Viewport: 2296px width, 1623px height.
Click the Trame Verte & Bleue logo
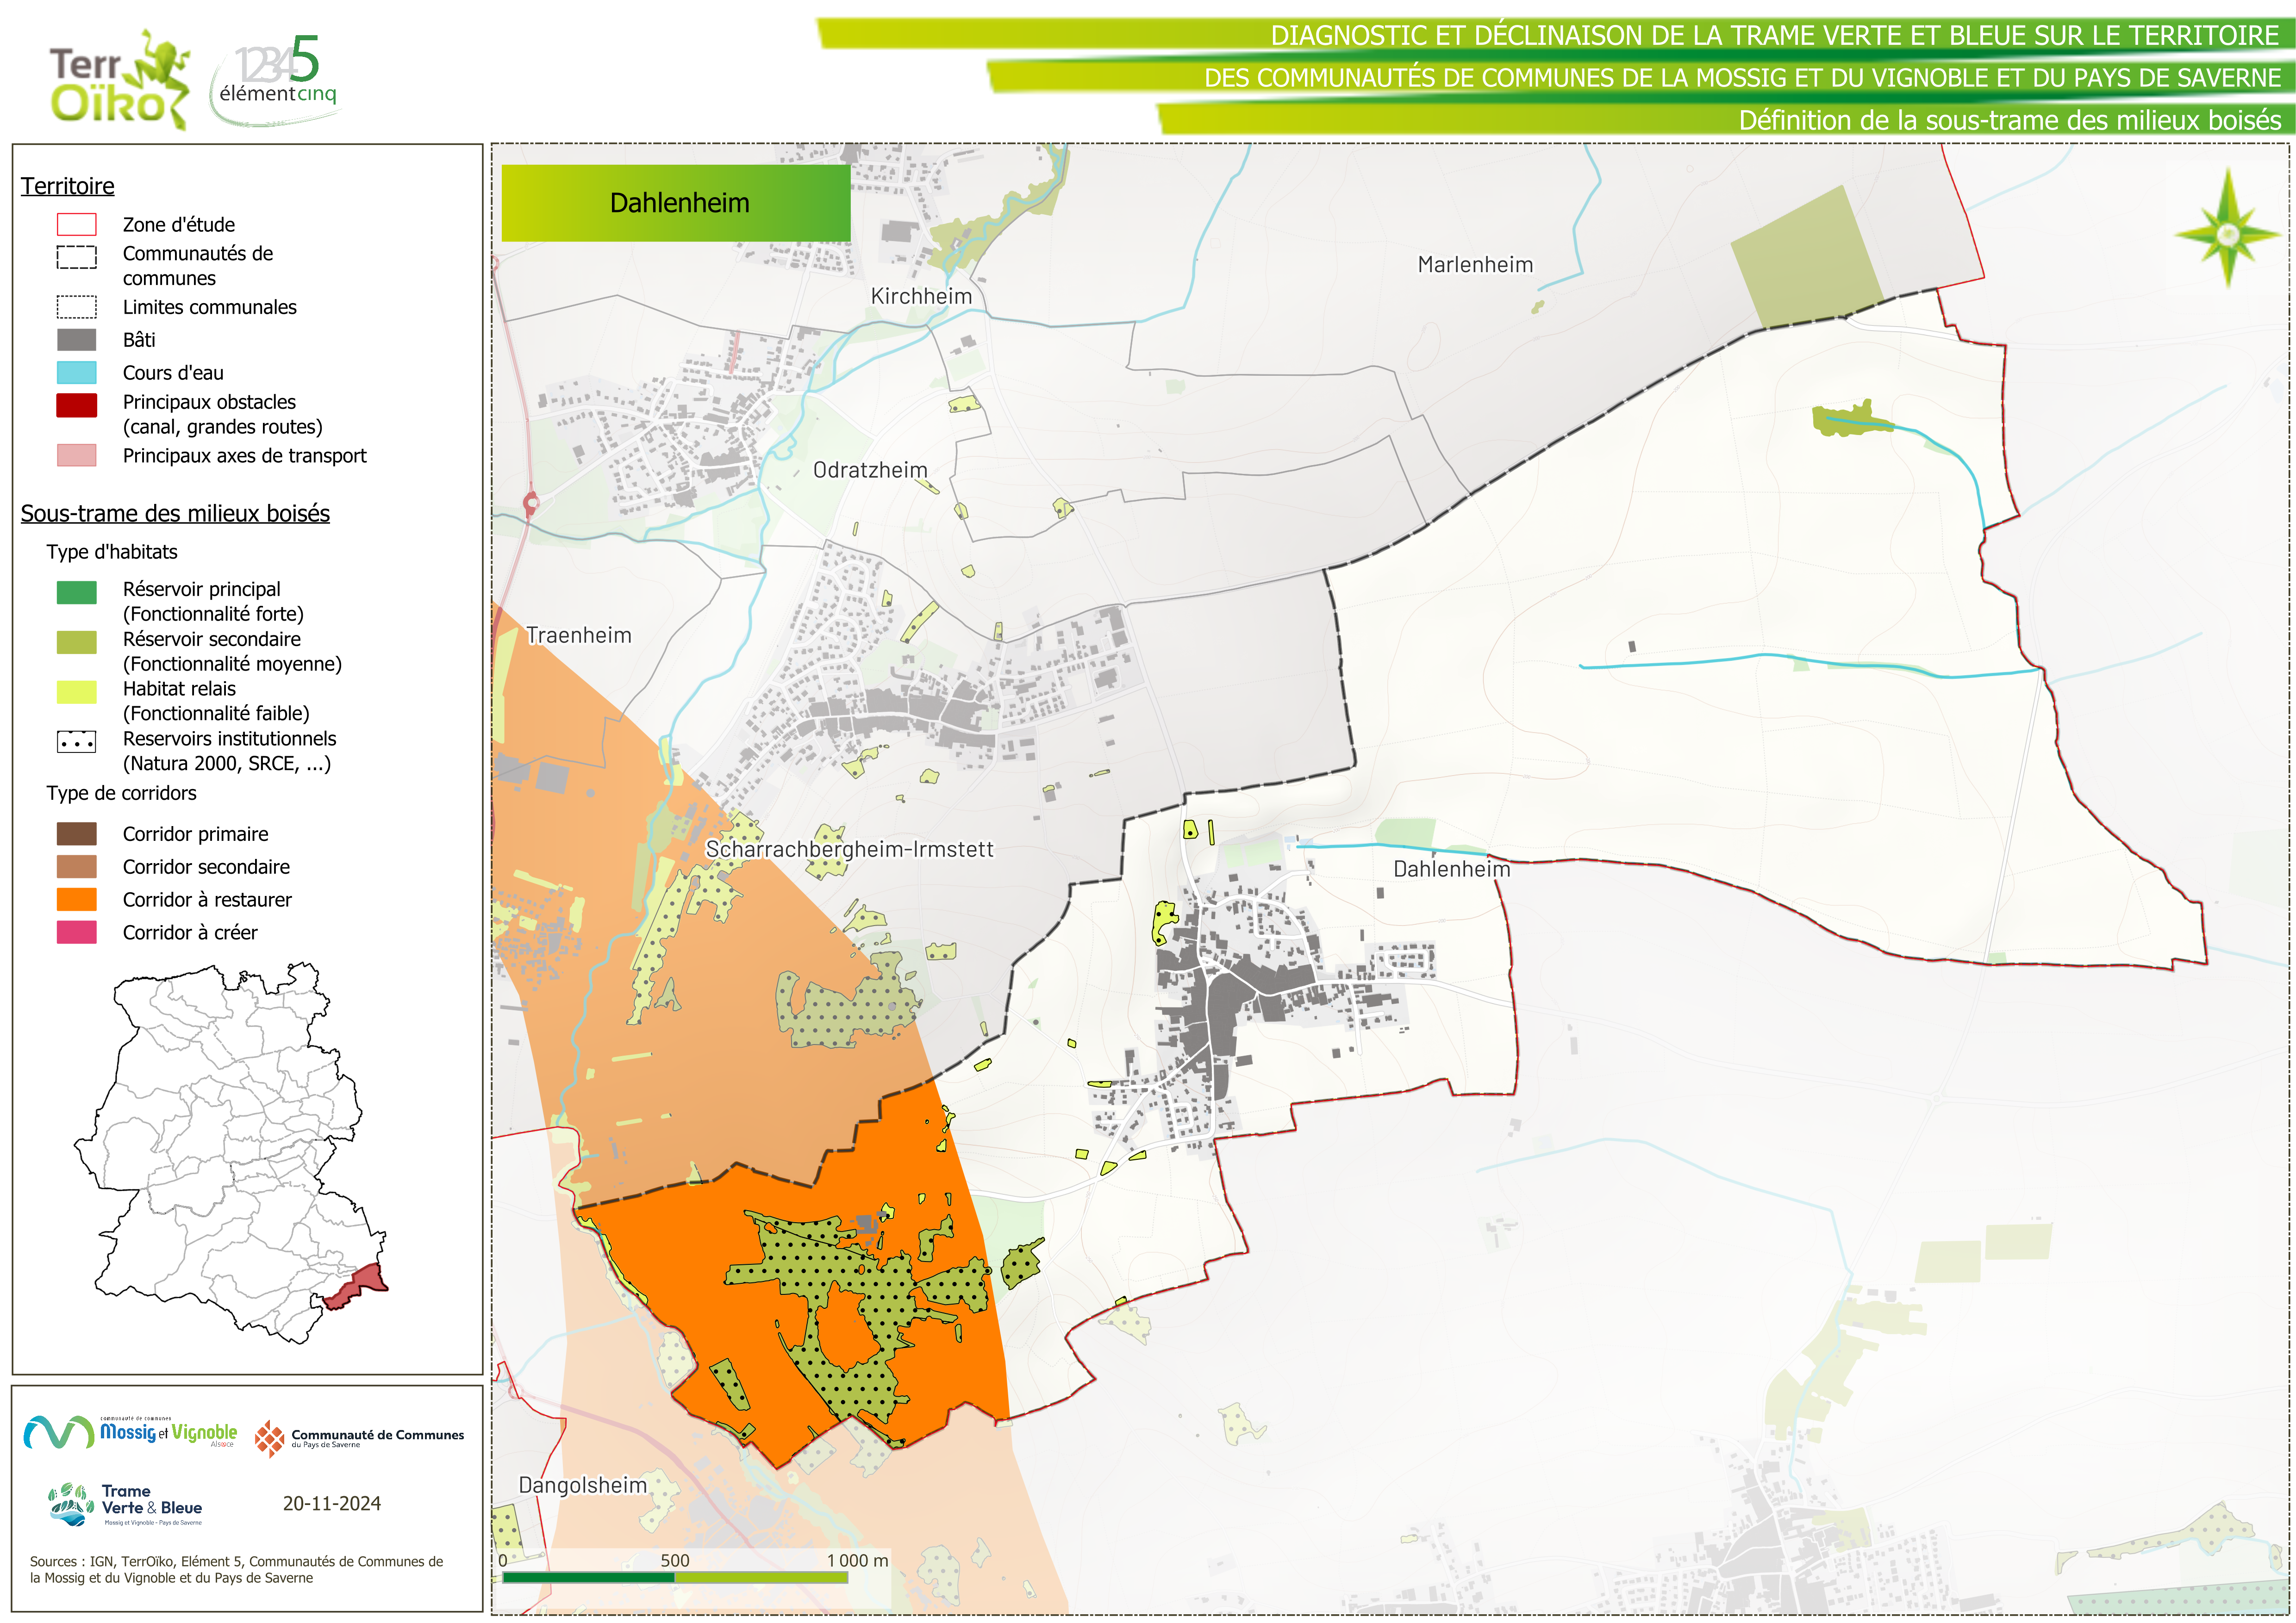[125, 1503]
